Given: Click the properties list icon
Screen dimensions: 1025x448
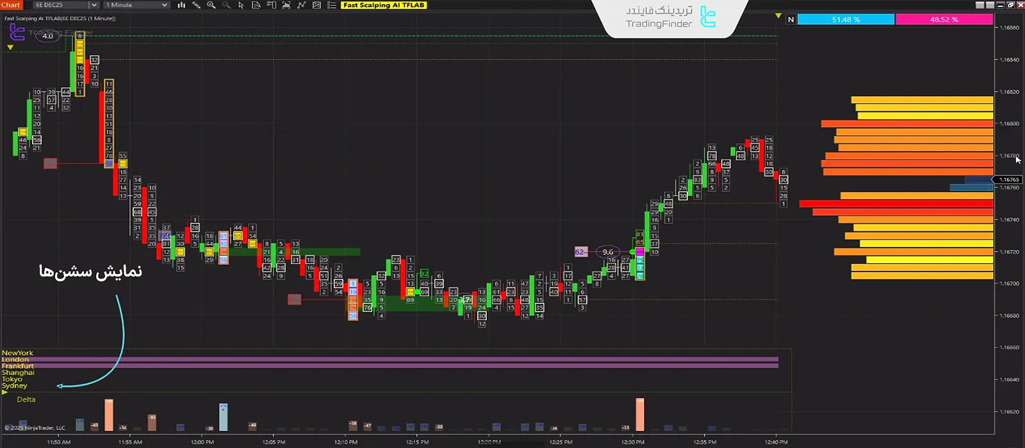Looking at the screenshot, I should tap(331, 5).
